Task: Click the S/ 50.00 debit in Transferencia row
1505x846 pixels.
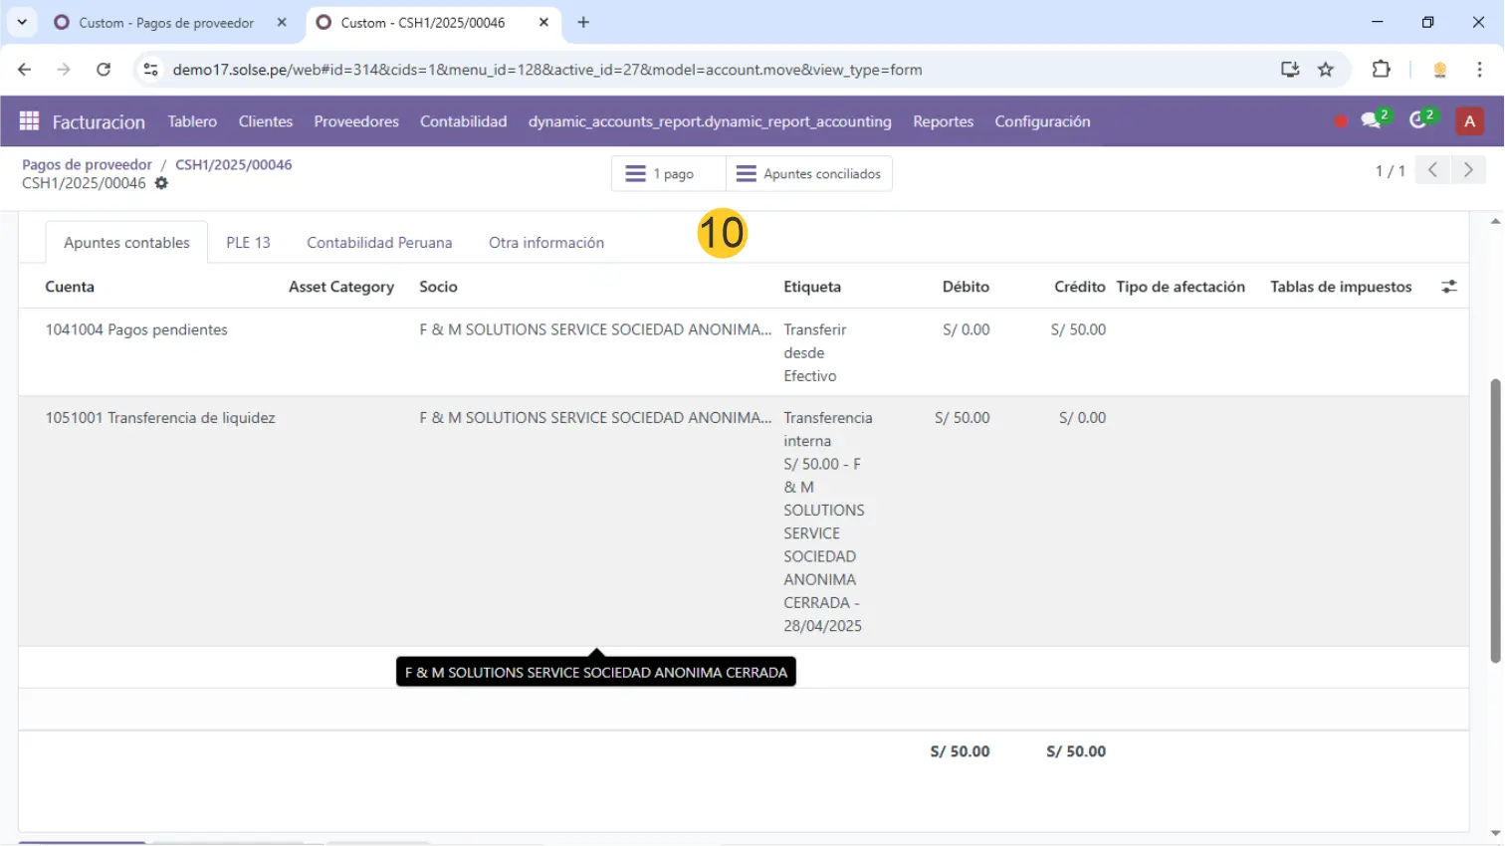Action: [963, 418]
